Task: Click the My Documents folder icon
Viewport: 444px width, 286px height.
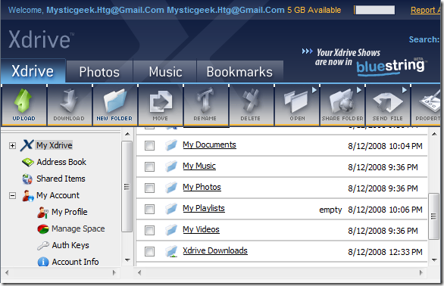Action: coord(171,145)
